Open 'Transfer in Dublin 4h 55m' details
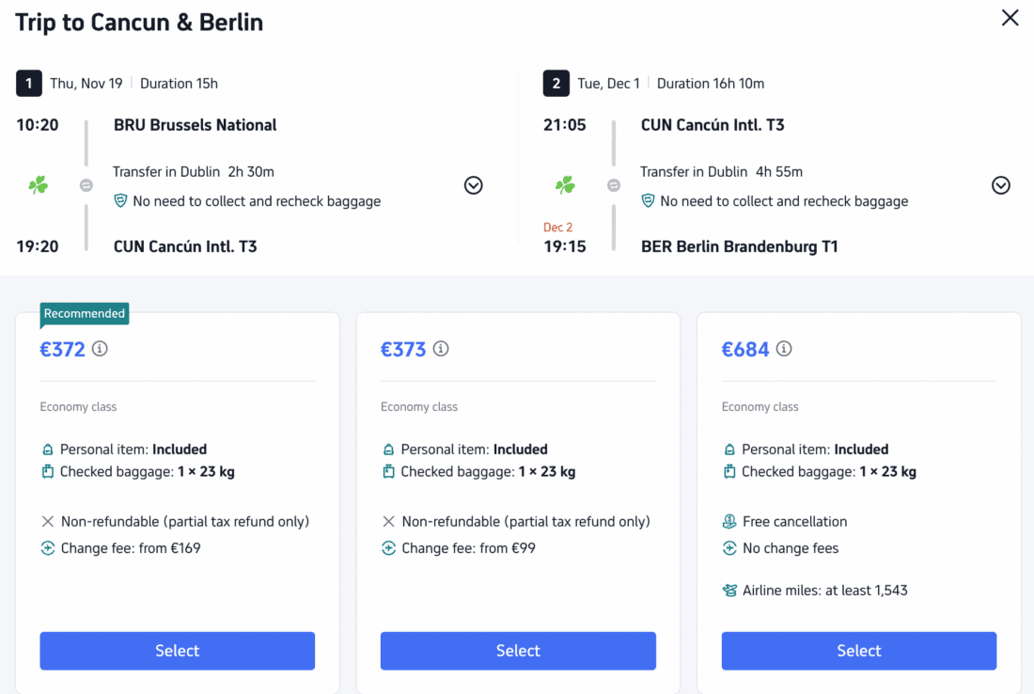 (721, 171)
